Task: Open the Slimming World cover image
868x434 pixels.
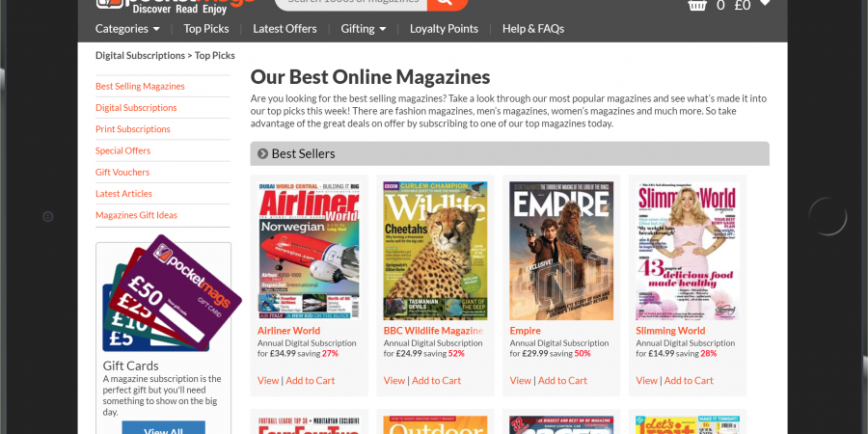Action: 687,251
